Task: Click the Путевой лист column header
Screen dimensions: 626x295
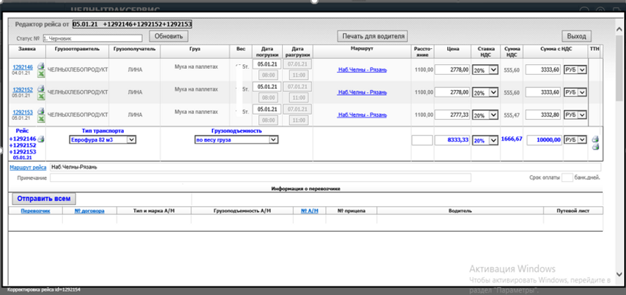Action: pyautogui.click(x=573, y=211)
